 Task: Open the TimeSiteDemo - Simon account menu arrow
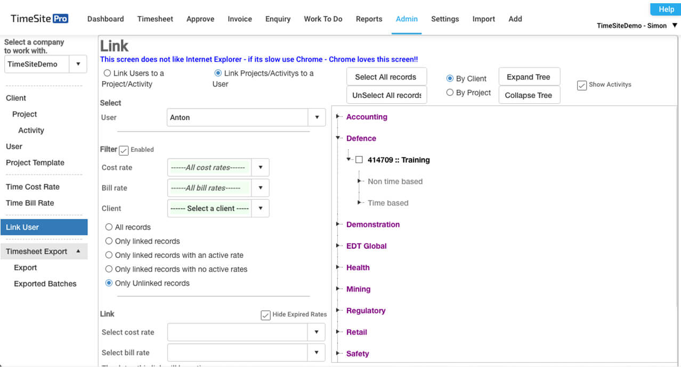675,25
